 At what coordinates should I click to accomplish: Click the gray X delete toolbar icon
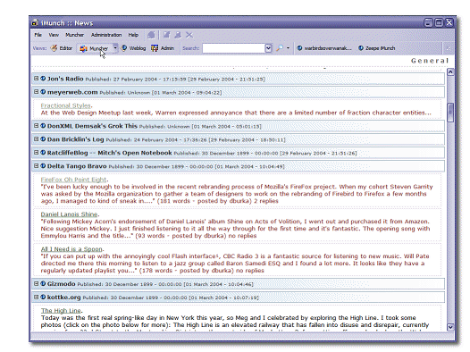[189, 35]
